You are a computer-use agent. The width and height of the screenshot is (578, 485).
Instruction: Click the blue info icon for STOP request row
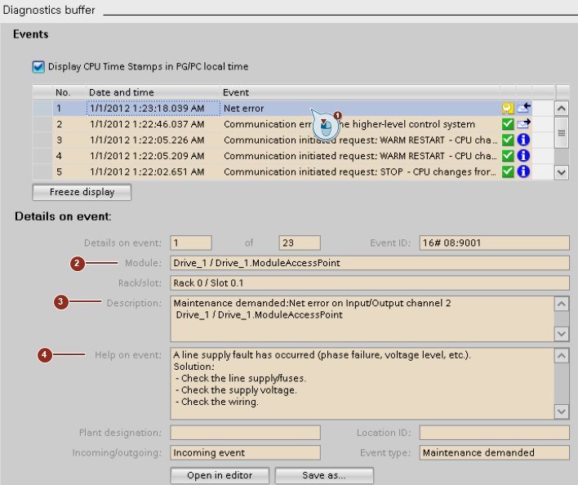(523, 171)
